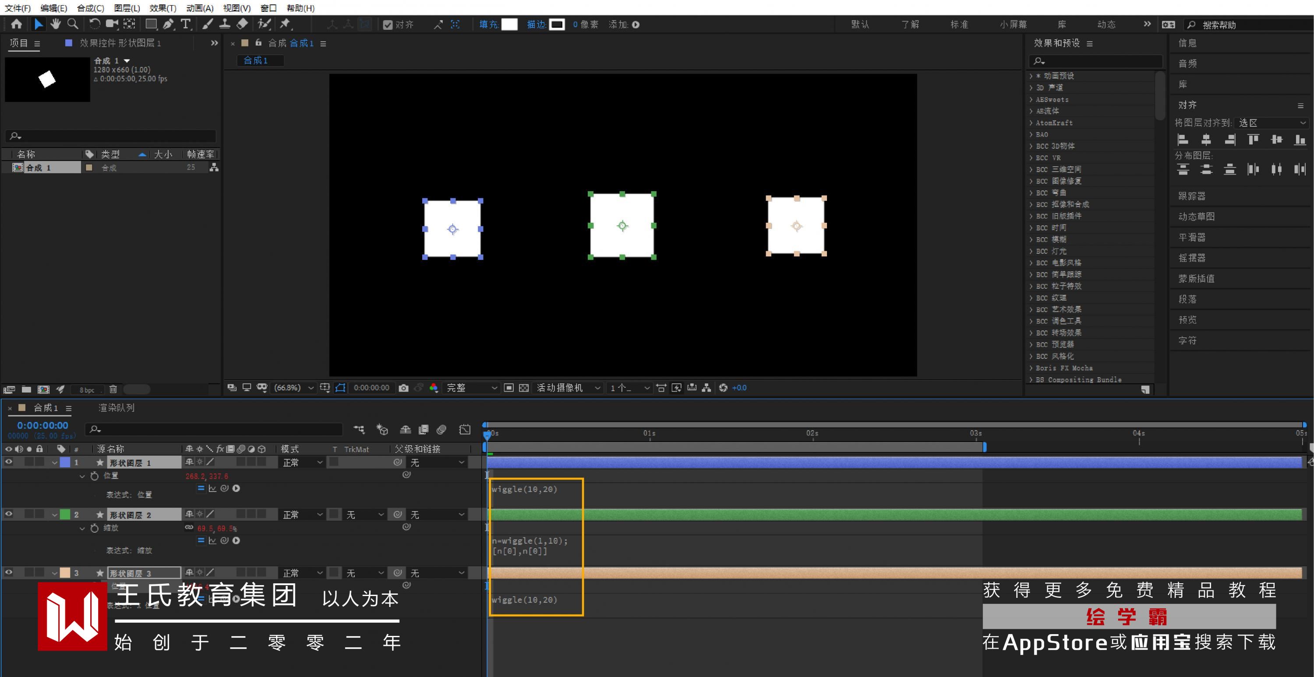
Task: Switch to the 渲染队列 tab
Action: click(x=117, y=408)
